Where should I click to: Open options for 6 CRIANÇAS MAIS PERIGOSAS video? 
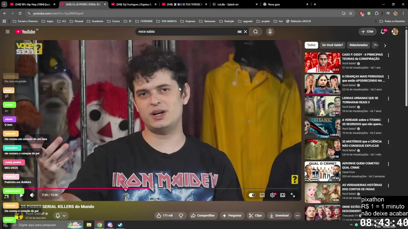[x=388, y=77]
